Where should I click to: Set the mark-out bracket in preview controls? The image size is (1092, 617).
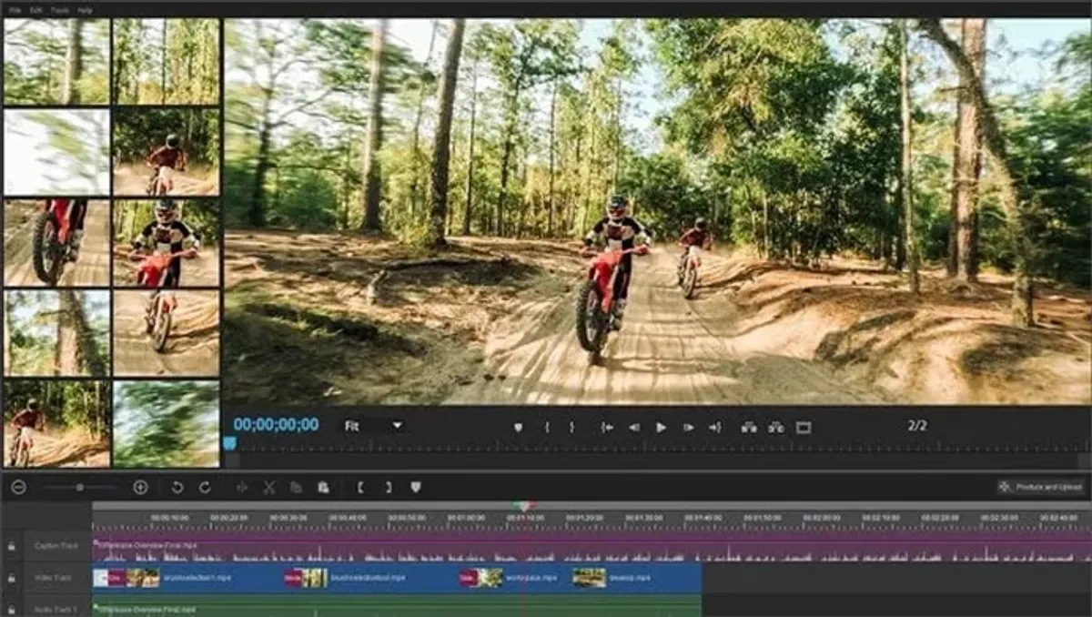[571, 427]
